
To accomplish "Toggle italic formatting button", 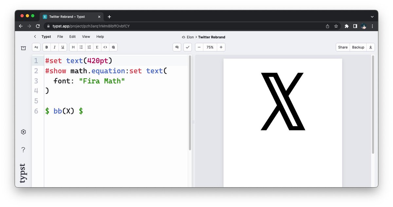I will [54, 47].
